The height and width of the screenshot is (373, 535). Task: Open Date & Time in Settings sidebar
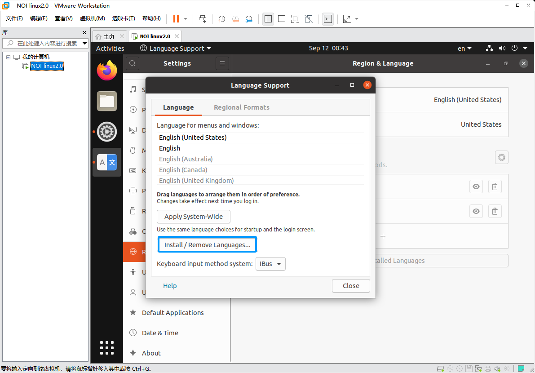pos(177,333)
